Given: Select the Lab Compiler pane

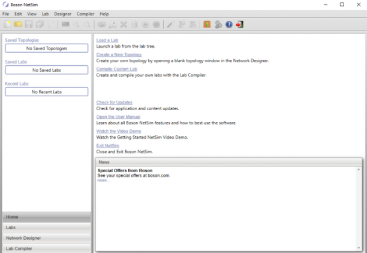Looking at the screenshot, I should (47, 248).
